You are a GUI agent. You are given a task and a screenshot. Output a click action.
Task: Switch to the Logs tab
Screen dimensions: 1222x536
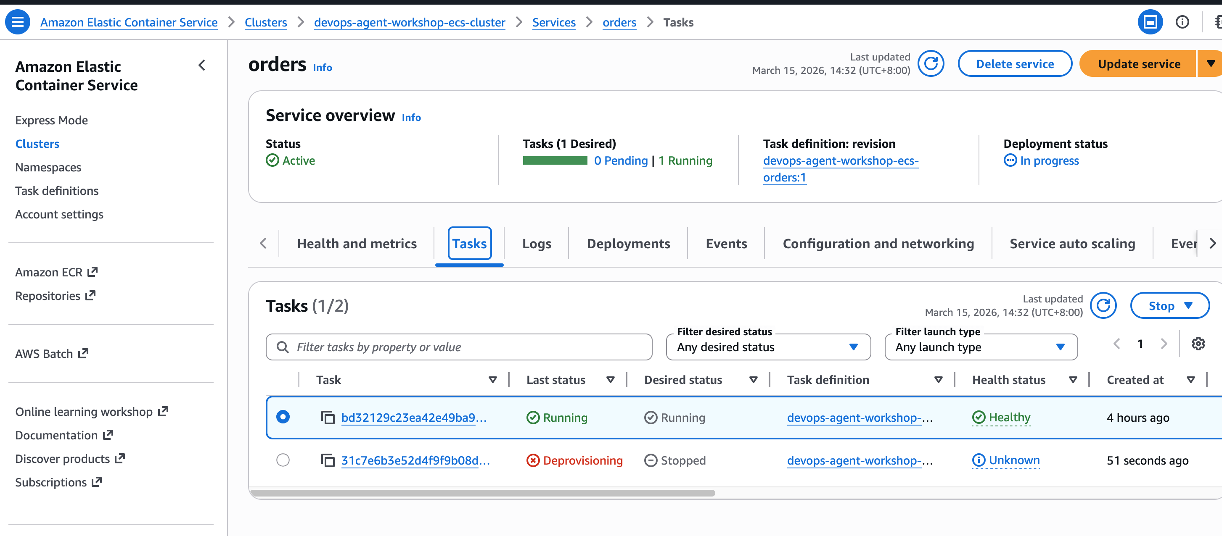click(536, 244)
